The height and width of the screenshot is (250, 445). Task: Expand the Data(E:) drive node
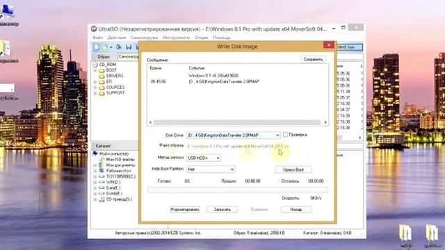click(95, 187)
